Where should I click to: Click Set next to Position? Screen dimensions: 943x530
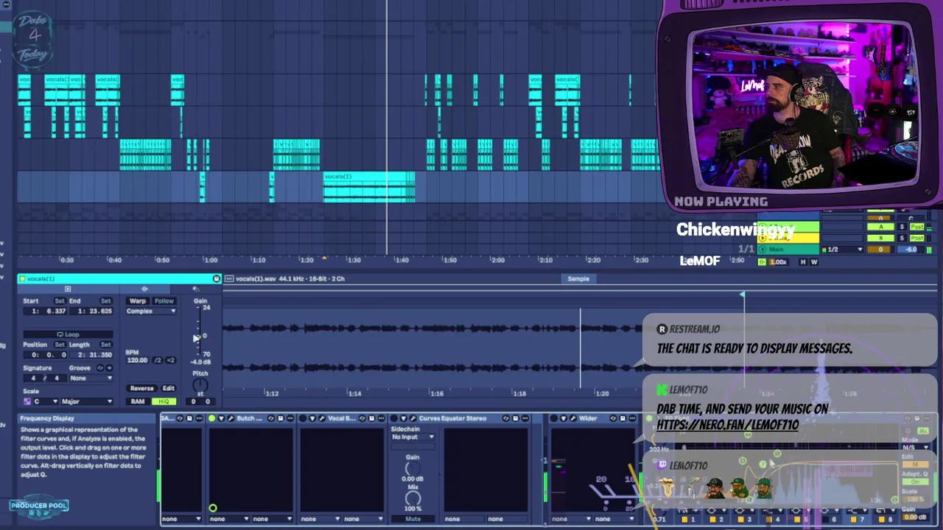click(60, 344)
